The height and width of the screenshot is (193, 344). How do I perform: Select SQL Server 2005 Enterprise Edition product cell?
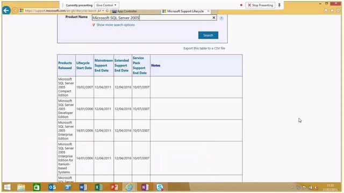pos(66,130)
